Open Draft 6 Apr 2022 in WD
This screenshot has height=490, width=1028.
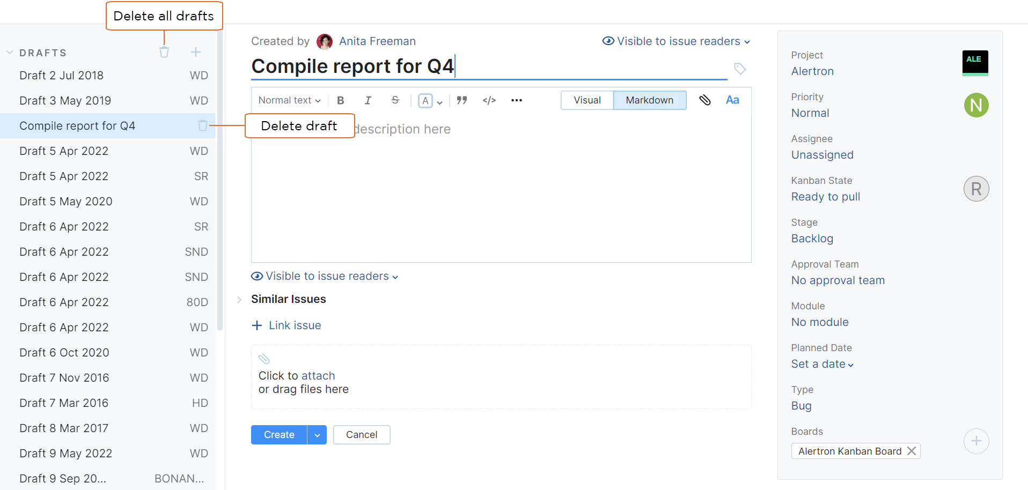[107, 328]
